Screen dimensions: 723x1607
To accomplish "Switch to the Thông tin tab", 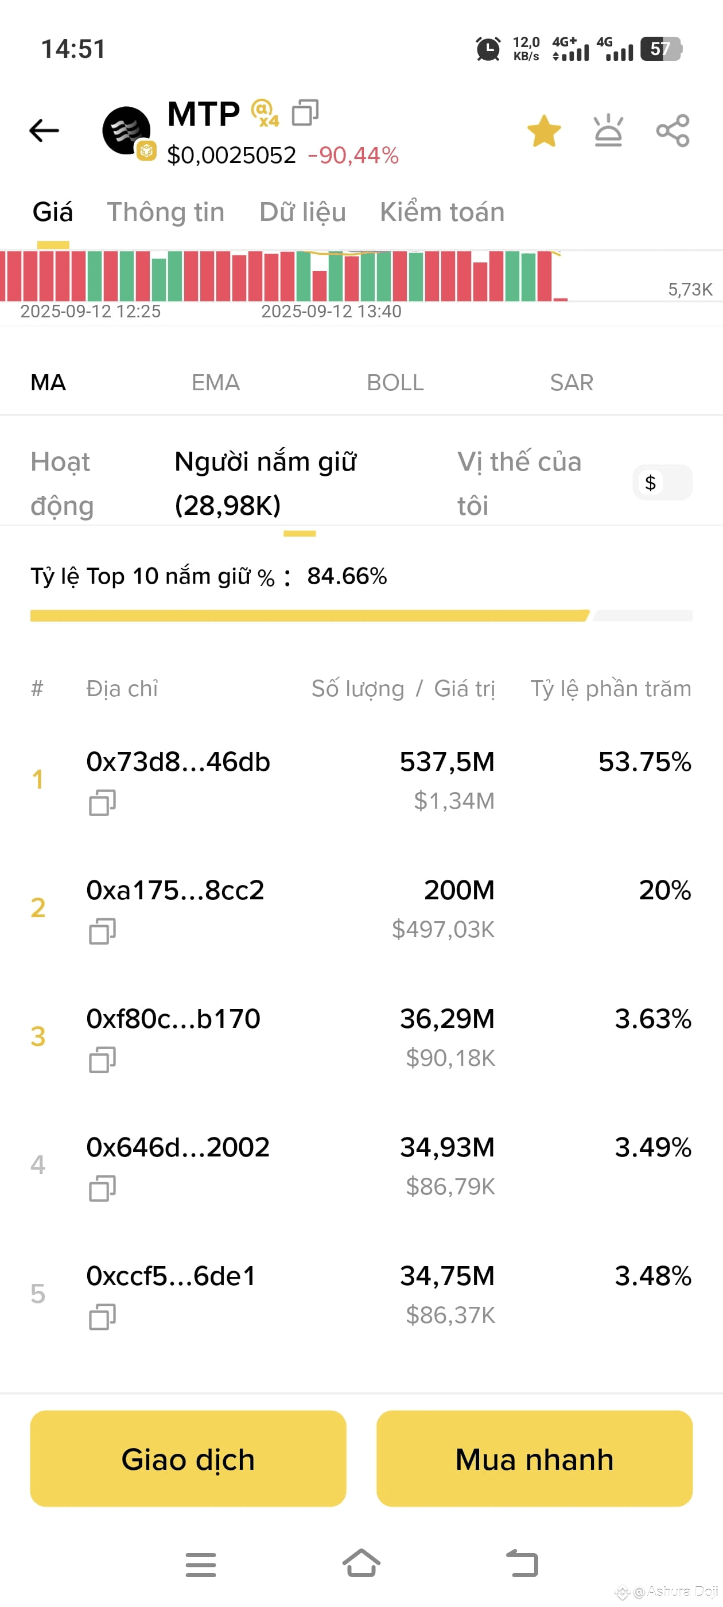I will [x=165, y=212].
